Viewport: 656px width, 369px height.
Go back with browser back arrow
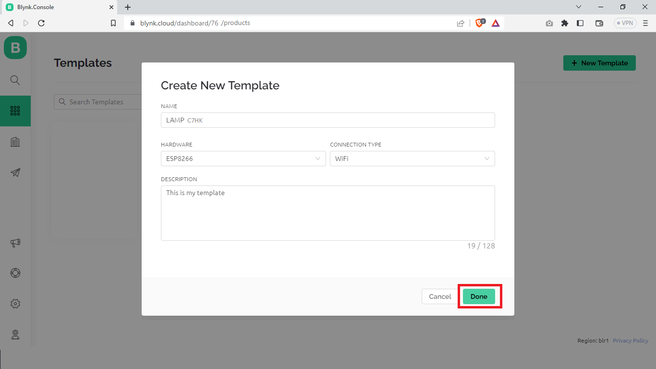[11, 23]
